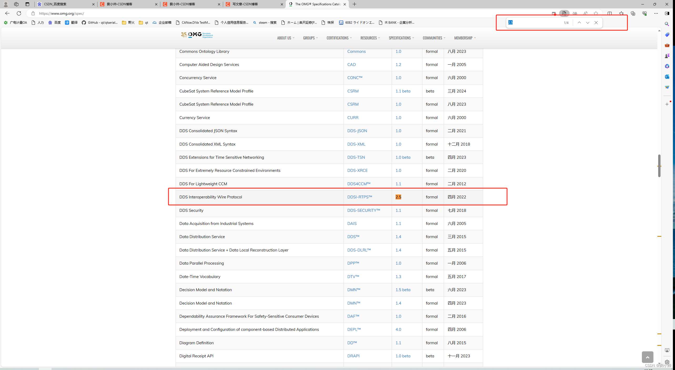The width and height of the screenshot is (675, 370).
Task: Close the find-on-page bar
Action: pyautogui.click(x=596, y=23)
